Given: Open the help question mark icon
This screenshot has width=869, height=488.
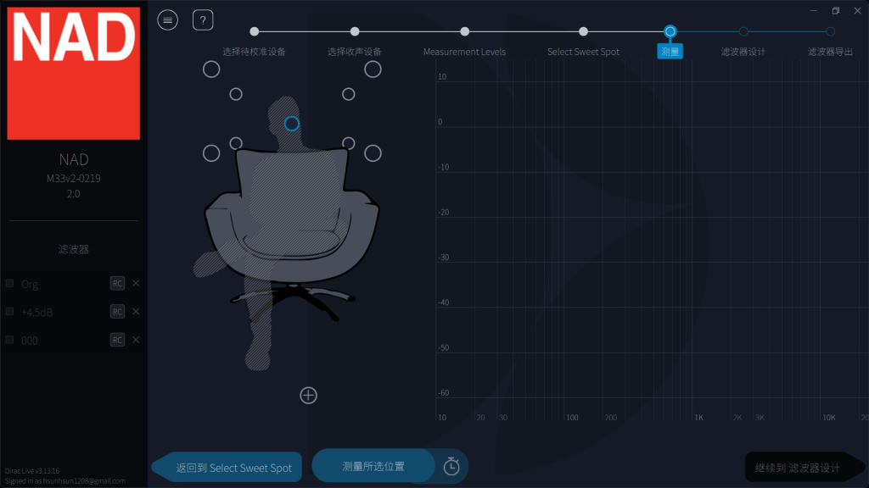Looking at the screenshot, I should [203, 20].
